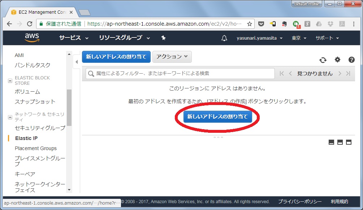Click the Default Profile button
This screenshot has width=363, height=210.
[x=307, y=4]
